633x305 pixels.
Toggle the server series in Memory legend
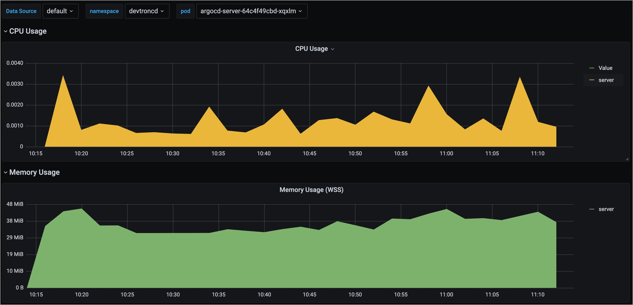606,209
